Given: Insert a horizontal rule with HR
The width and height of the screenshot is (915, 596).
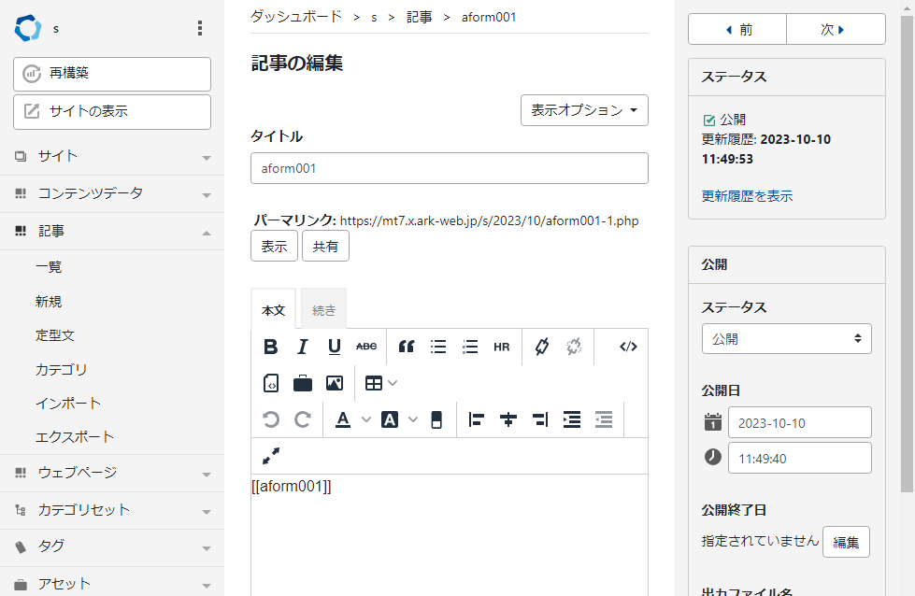Looking at the screenshot, I should point(502,347).
